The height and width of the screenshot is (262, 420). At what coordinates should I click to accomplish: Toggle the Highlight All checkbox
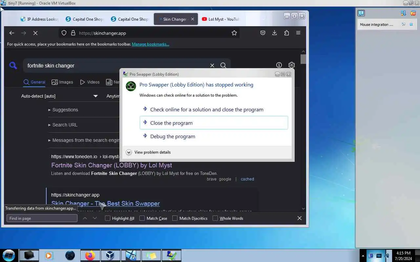[x=108, y=218]
